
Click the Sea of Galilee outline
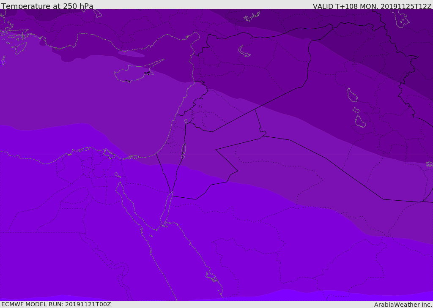186,121
